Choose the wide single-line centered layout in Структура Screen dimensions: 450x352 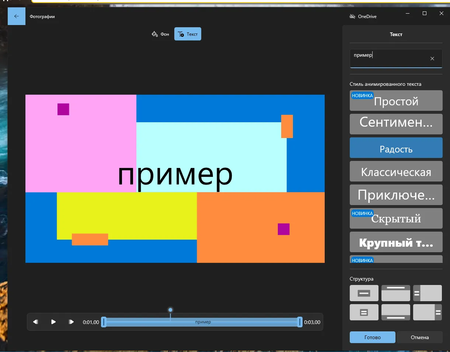pos(364,293)
